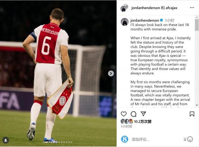199x147 pixels.
Task: Click the caption scrollbar up arrow
Action: (197, 17)
